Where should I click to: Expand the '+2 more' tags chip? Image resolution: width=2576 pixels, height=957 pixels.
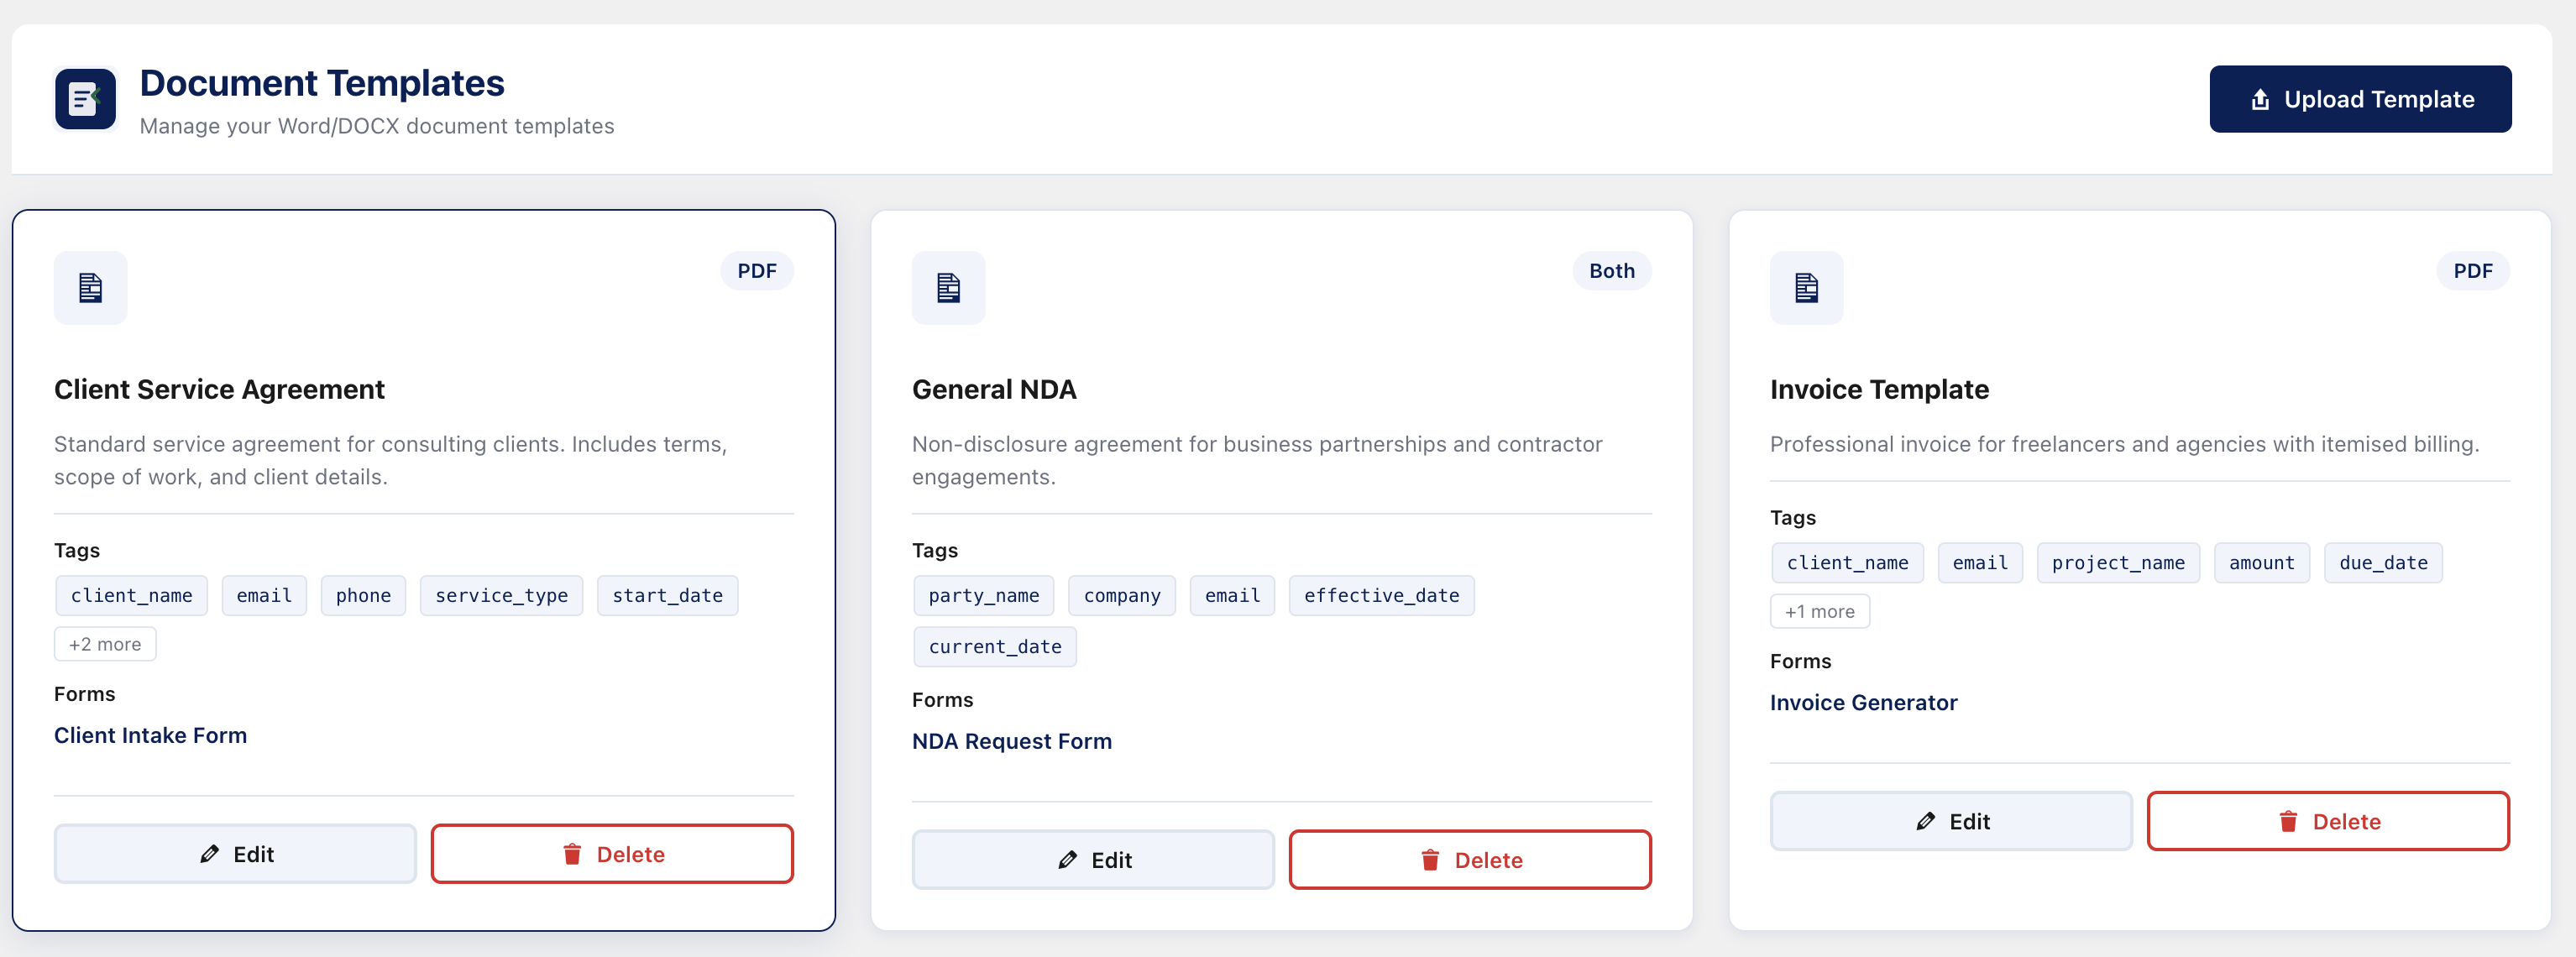(105, 645)
